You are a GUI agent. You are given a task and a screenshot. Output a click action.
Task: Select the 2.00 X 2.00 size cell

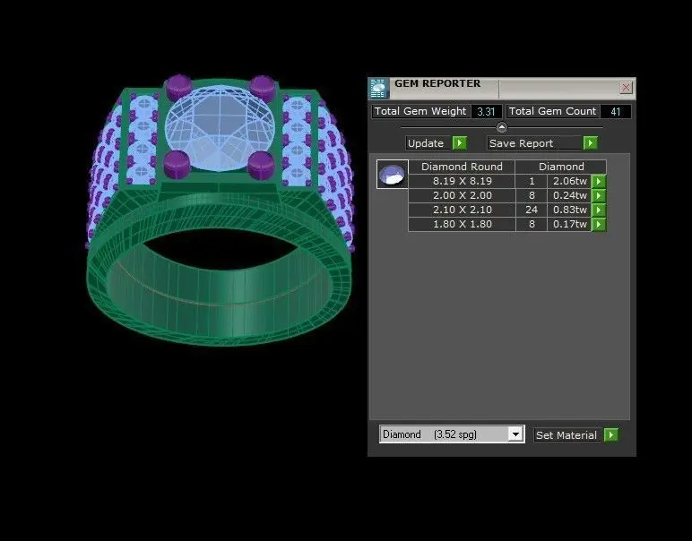pyautogui.click(x=462, y=195)
